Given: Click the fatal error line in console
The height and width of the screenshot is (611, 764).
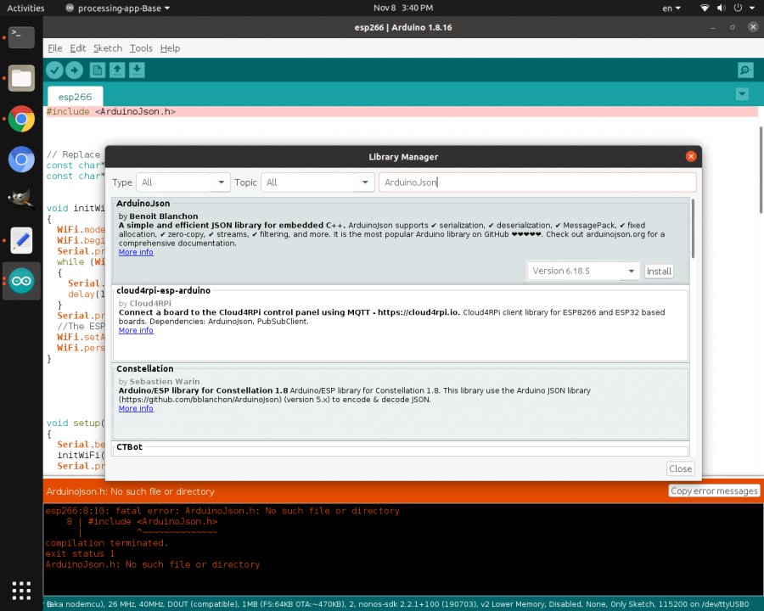Looking at the screenshot, I should pyautogui.click(x=222, y=511).
